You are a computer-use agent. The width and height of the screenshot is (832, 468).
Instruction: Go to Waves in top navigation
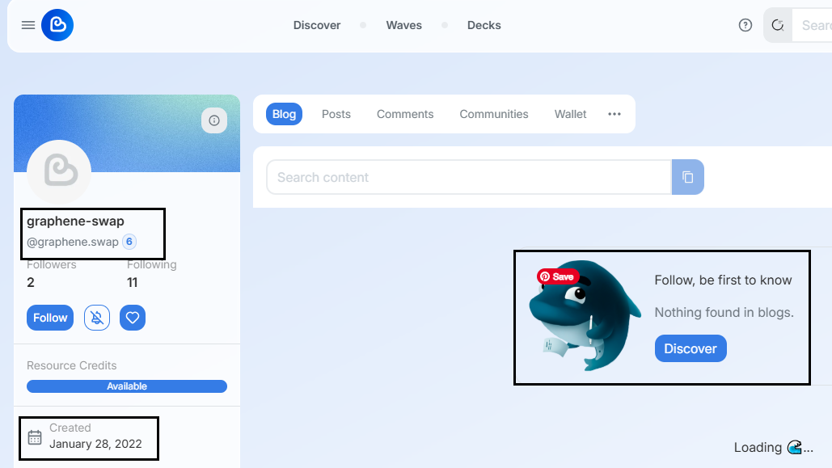[403, 25]
